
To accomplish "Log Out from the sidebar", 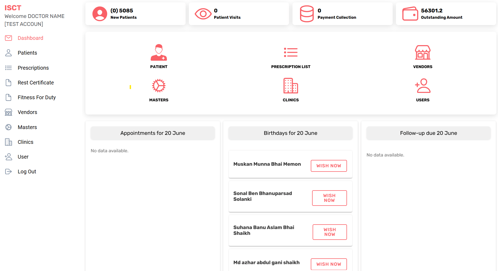I will 27,172.
